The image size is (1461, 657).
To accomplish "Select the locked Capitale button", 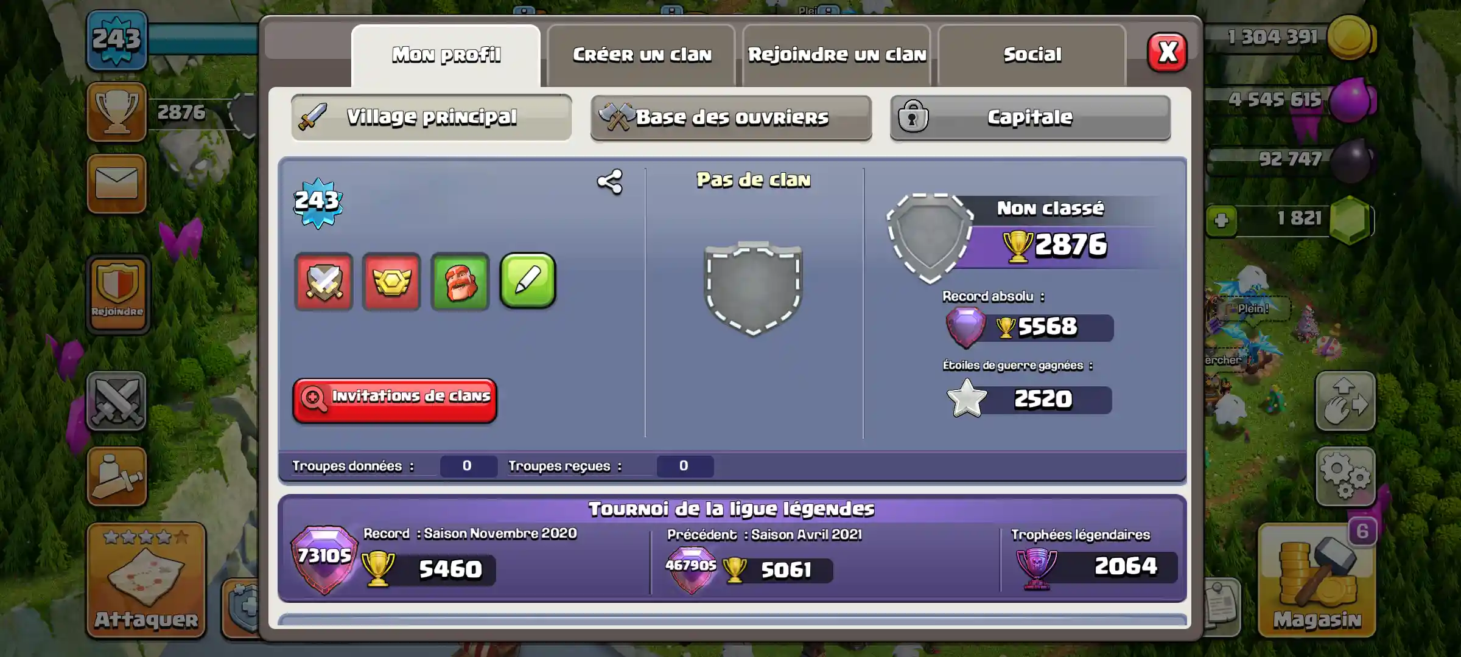I will point(1031,117).
